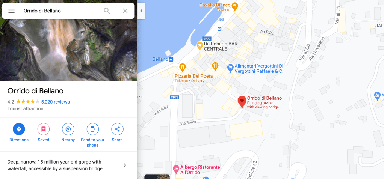Clear the search with X icon
384x179 pixels.
tap(125, 11)
